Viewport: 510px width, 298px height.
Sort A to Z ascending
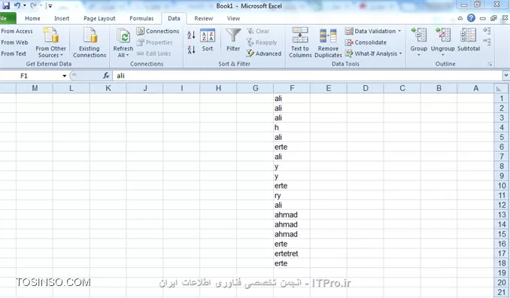pos(191,35)
